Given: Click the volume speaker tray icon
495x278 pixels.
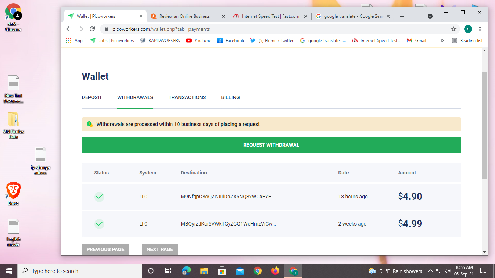Looking at the screenshot, I should [x=447, y=271].
